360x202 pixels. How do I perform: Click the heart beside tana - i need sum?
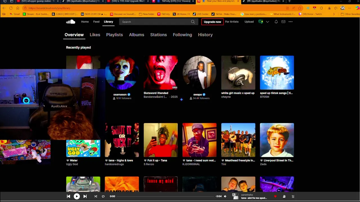pyautogui.click(x=184, y=160)
